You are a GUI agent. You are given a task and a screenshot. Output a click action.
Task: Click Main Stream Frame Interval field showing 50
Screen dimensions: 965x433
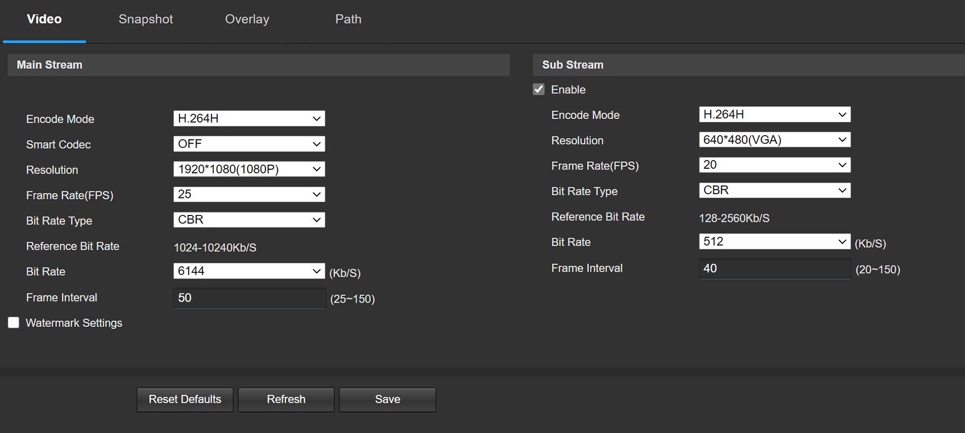tap(250, 298)
